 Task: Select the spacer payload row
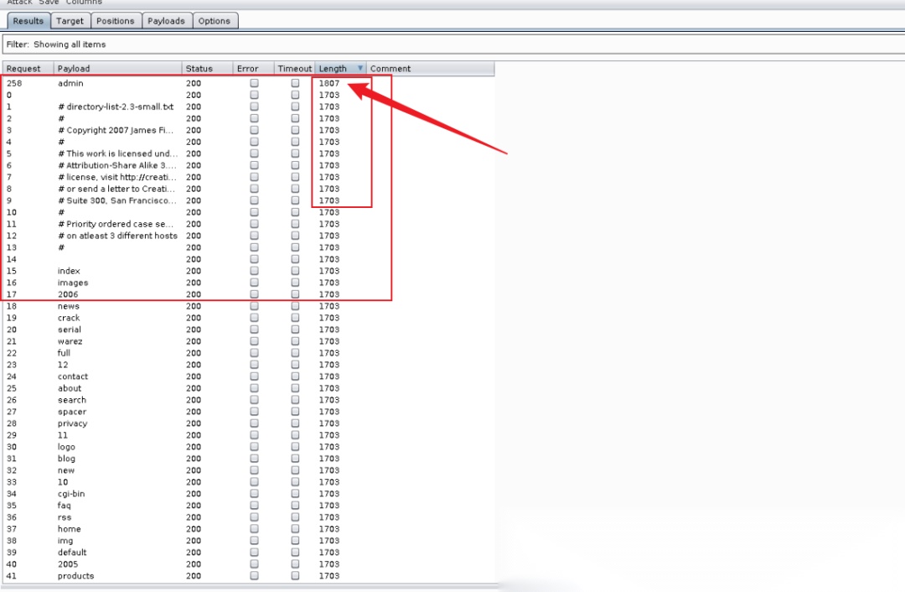pos(249,412)
